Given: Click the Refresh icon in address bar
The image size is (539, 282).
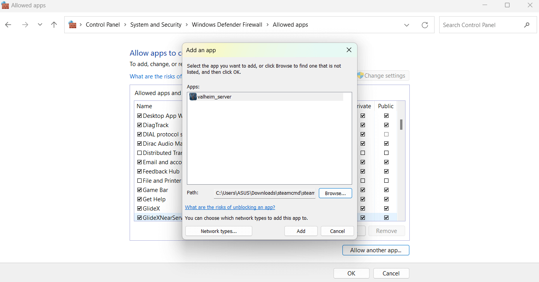Looking at the screenshot, I should pos(424,25).
